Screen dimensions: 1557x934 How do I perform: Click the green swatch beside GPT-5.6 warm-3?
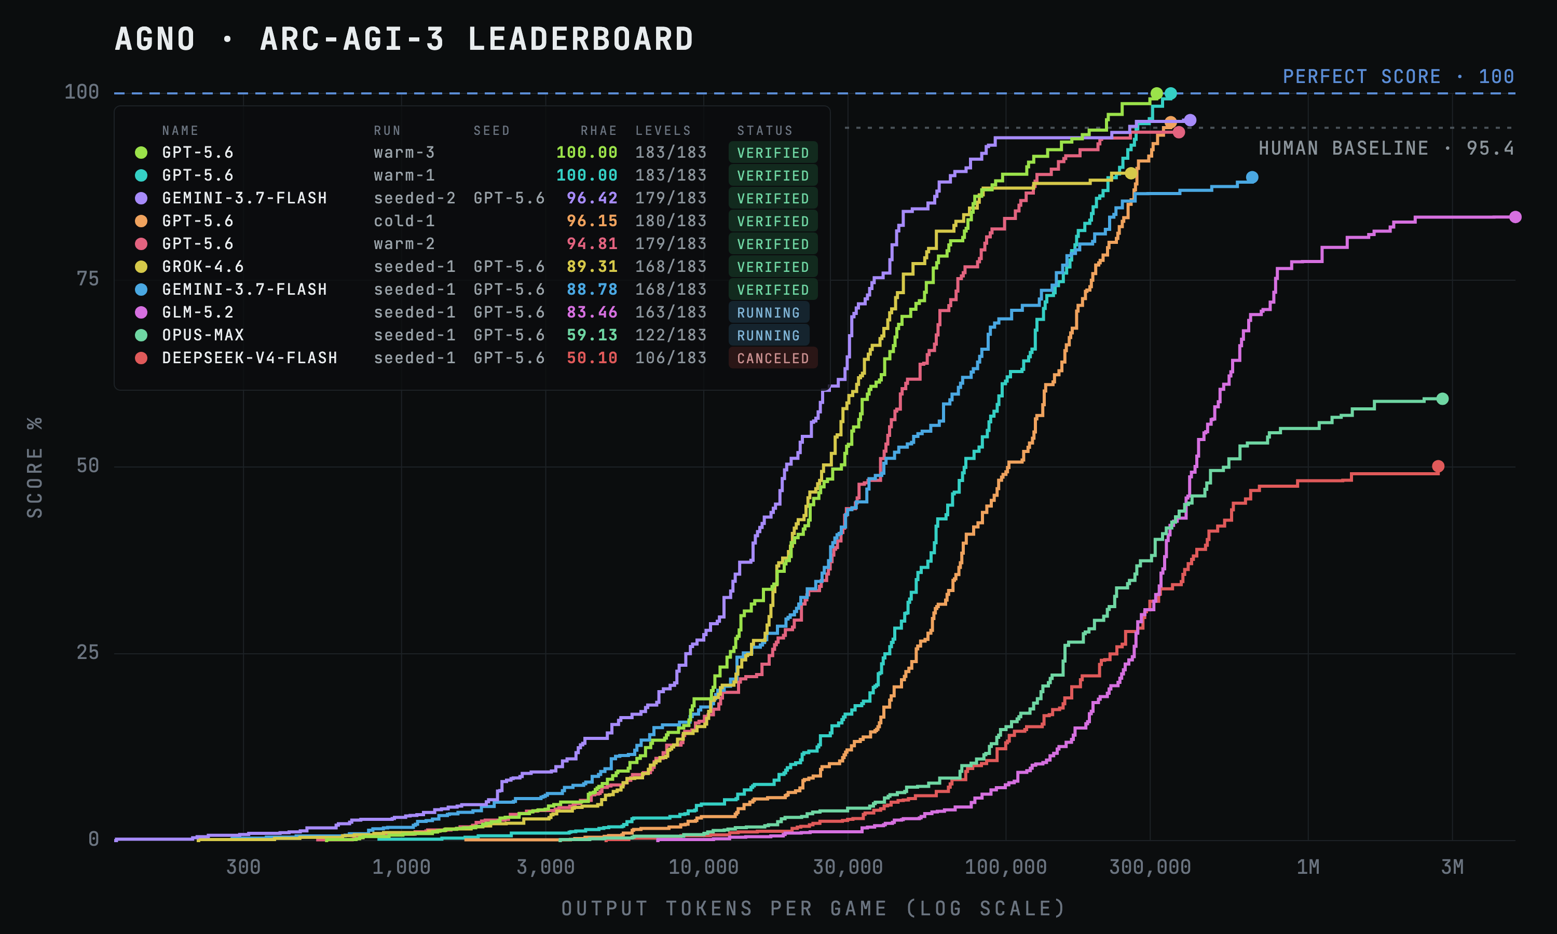tap(141, 153)
